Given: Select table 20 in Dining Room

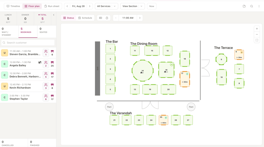Looking at the screenshot, I should click(168, 89).
